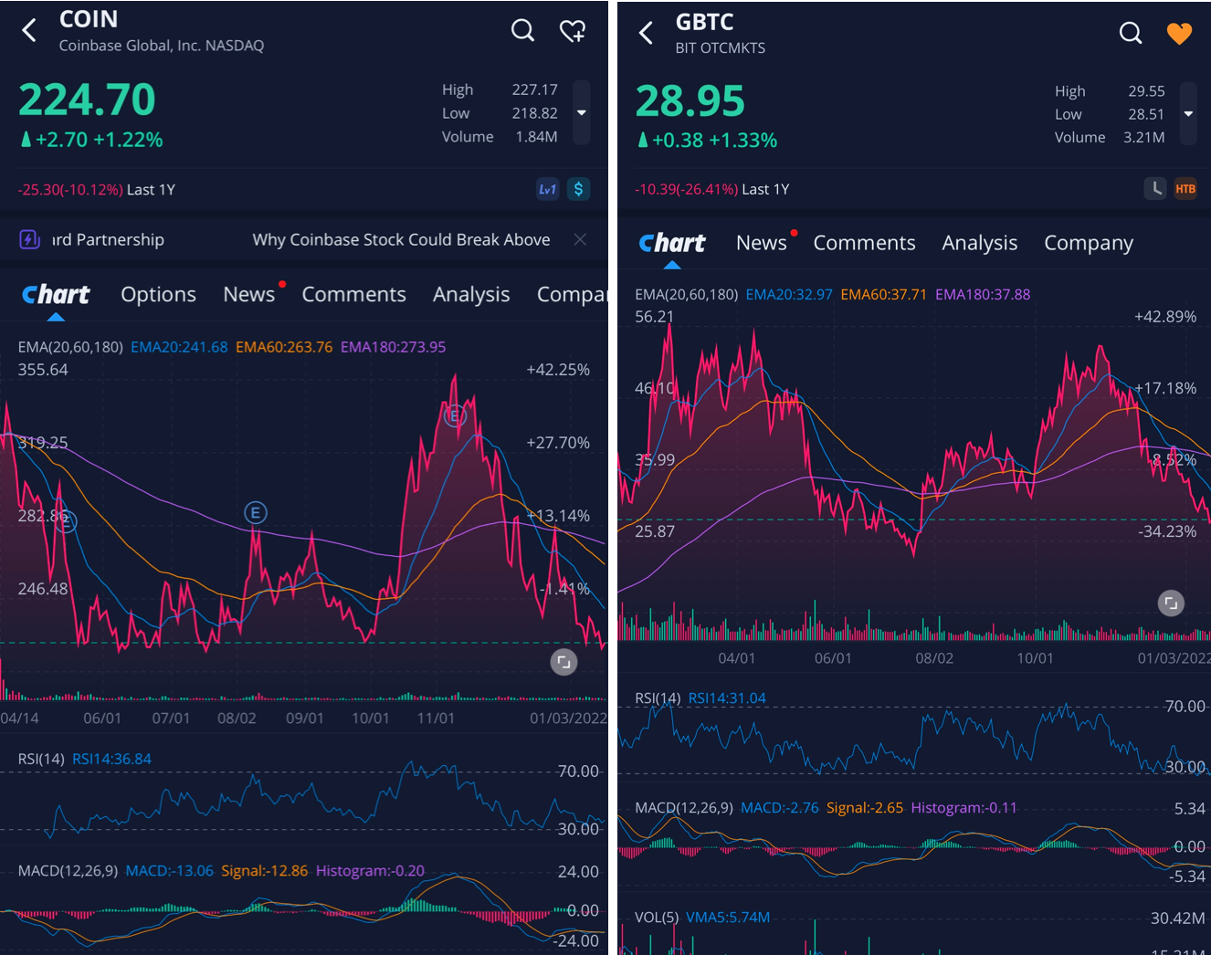The width and height of the screenshot is (1211, 955).
Task: Tap GBTC EMA(20,60,180) indicator label
Action: [687, 295]
